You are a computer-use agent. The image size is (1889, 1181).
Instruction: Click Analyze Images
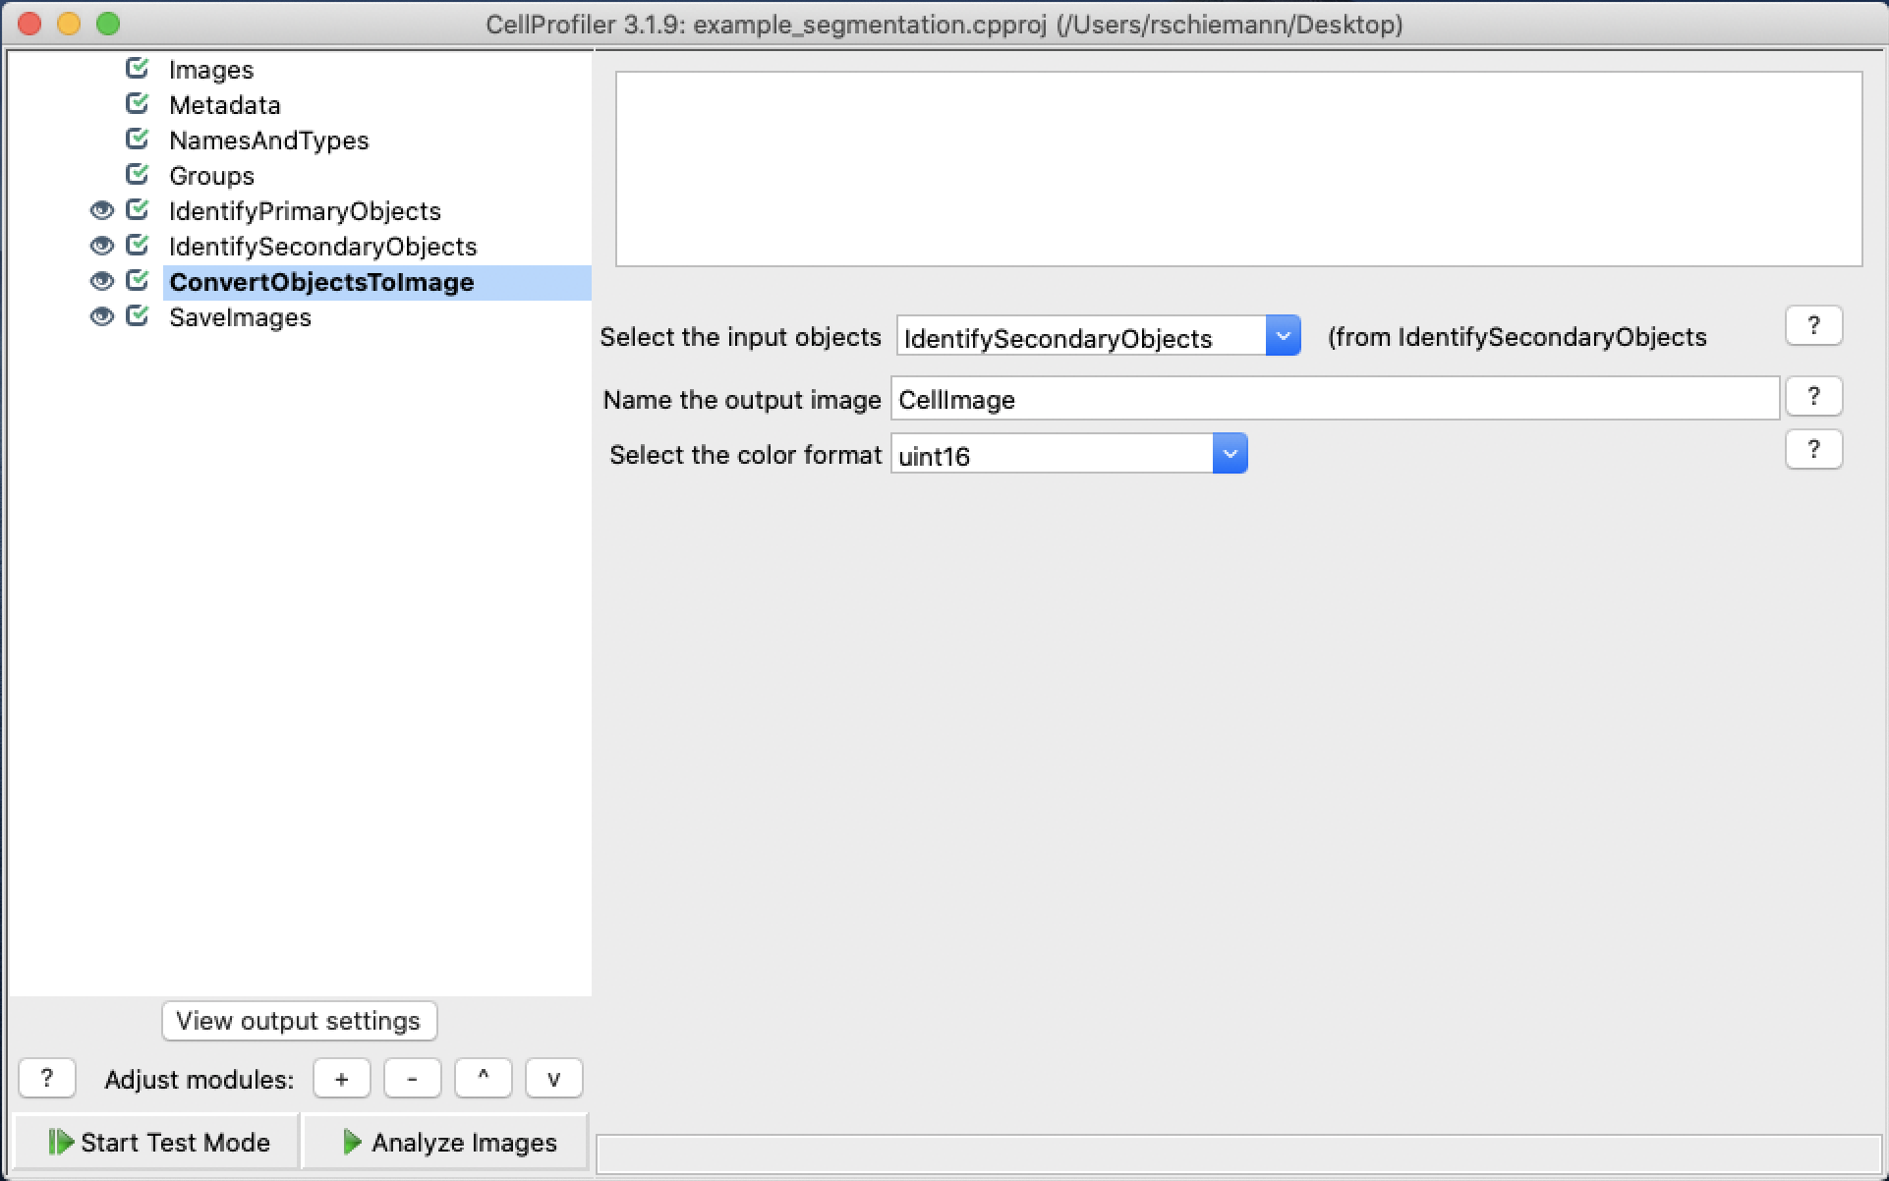pyautogui.click(x=445, y=1142)
